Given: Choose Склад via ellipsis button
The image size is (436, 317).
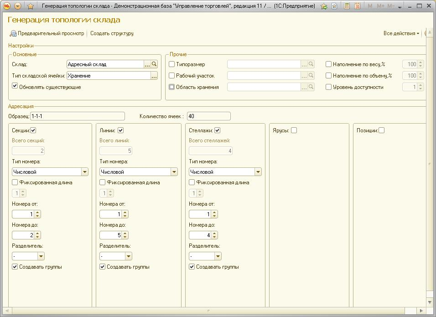Looking at the screenshot, I should pyautogui.click(x=147, y=64).
